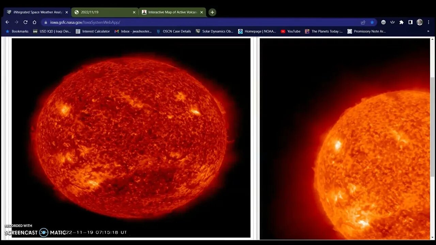Go back to the previous page
Image resolution: width=436 pixels, height=245 pixels.
(7, 22)
